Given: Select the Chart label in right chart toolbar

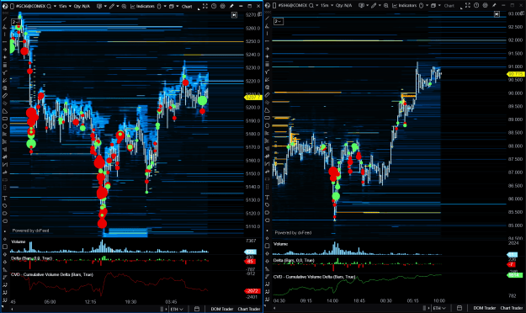Looking at the screenshot, I should click(449, 6).
